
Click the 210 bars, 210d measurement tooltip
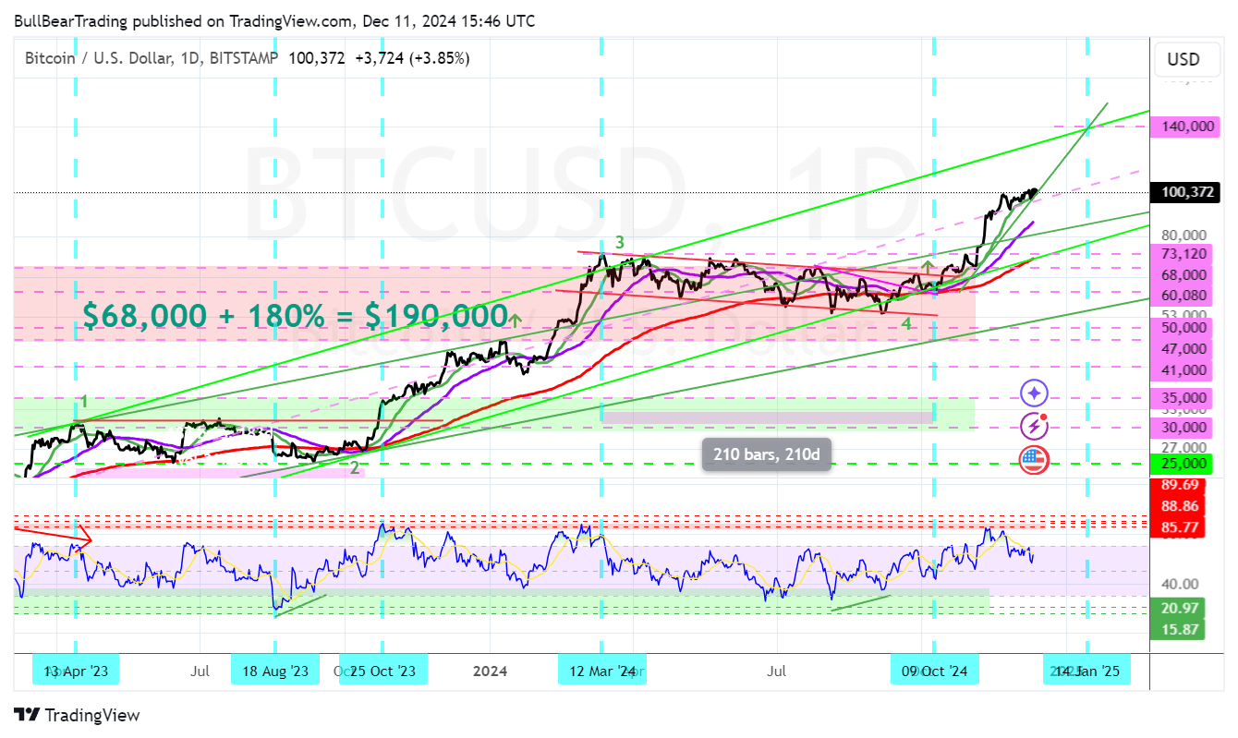(767, 454)
